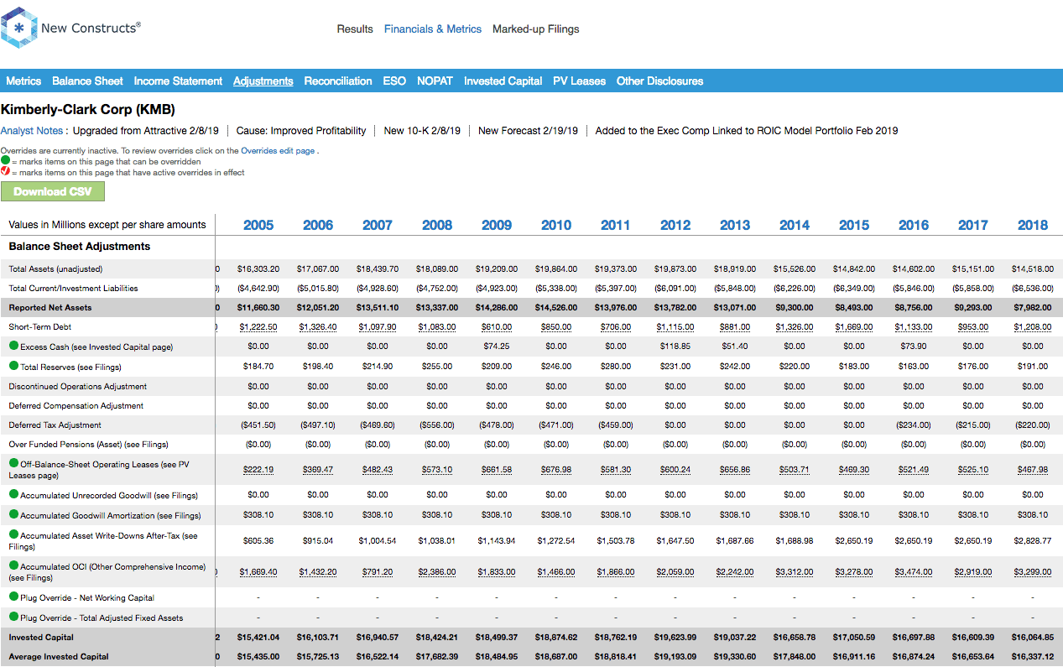1063x667 pixels.
Task: Click green dot beside Accumulated Goodwill Amortization
Action: point(13,514)
